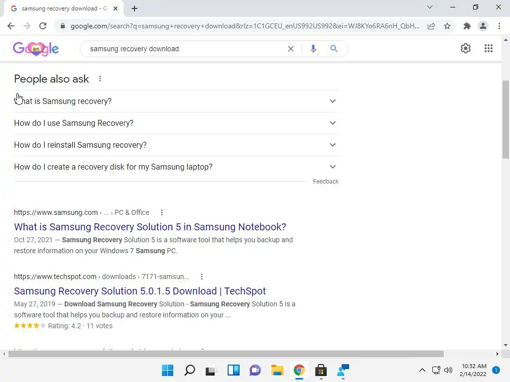Open Task View from taskbar

tap(211, 370)
